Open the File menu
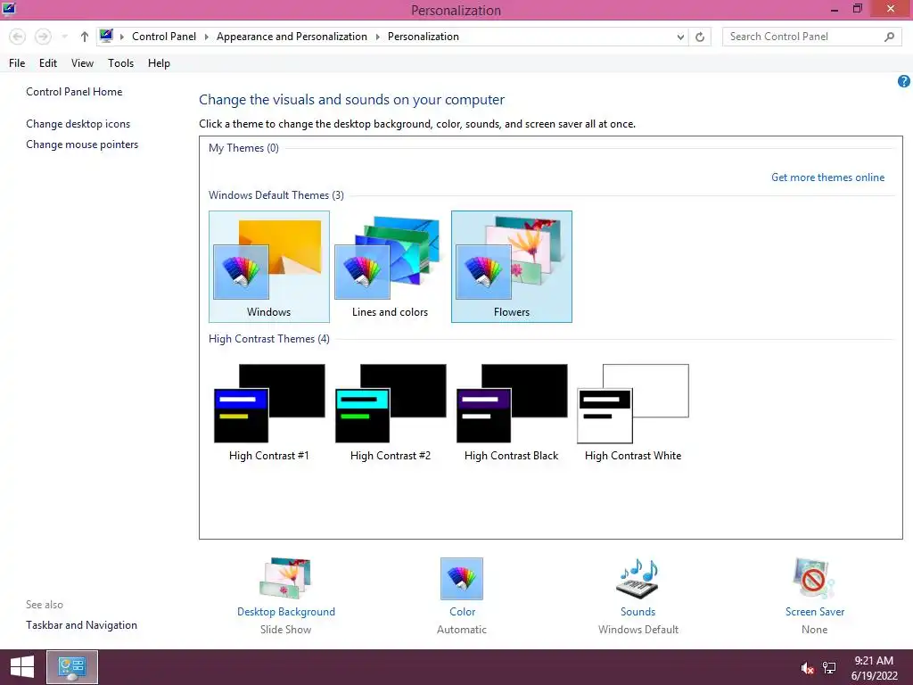Screen dimensions: 913x685 (17, 63)
